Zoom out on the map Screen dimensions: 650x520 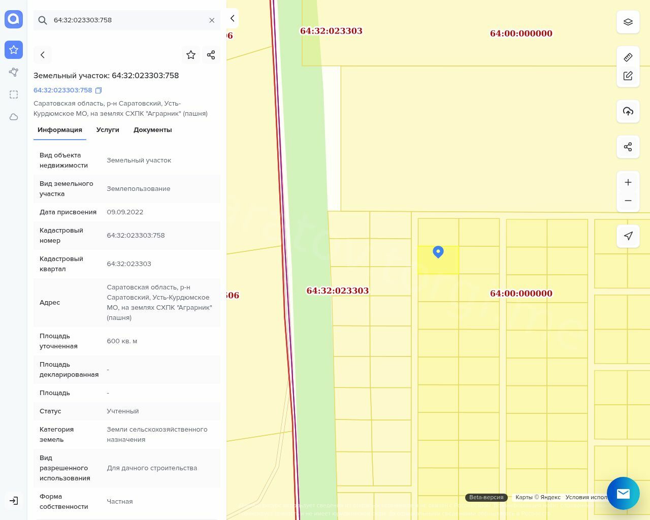tap(628, 201)
